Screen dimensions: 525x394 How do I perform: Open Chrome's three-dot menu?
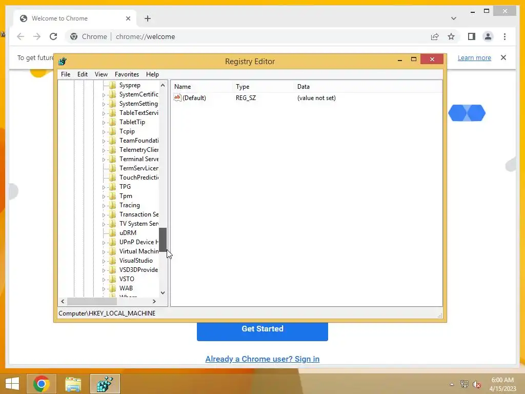(504, 36)
